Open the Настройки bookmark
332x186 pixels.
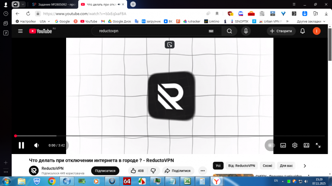[x=26, y=21]
